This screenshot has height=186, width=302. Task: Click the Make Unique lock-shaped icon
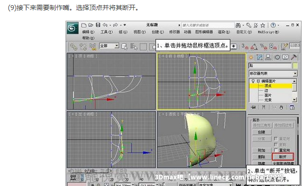pyautogui.click(x=281, y=107)
